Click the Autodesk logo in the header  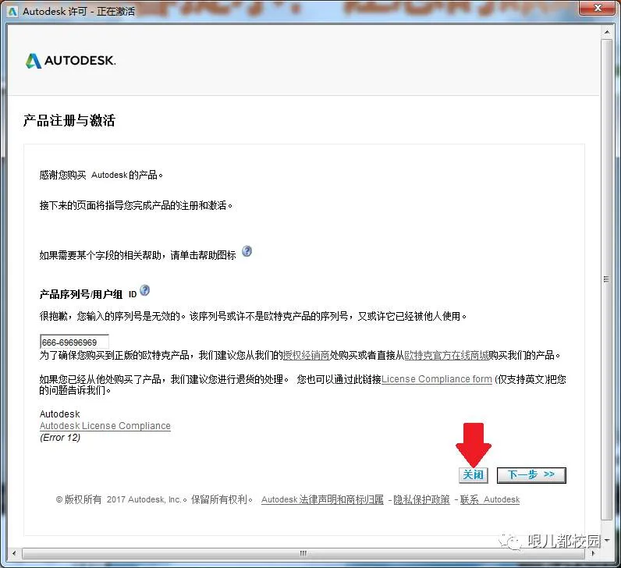70,61
